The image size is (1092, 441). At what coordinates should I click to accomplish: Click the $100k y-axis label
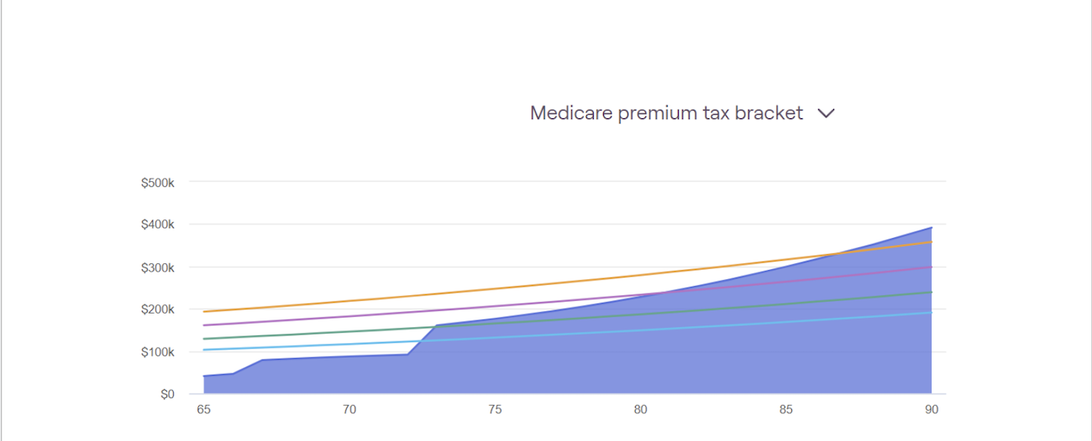pyautogui.click(x=158, y=352)
